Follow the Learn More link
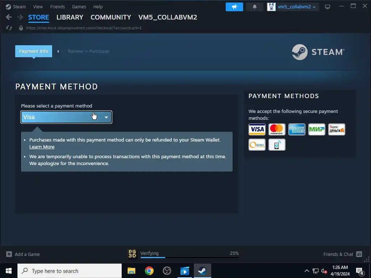371x278 pixels. [x=42, y=147]
